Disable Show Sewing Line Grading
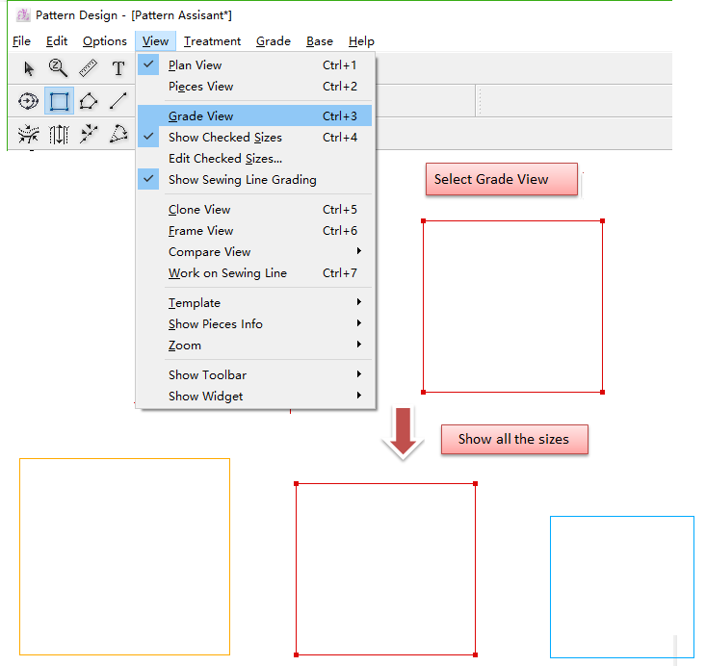 pos(242,180)
